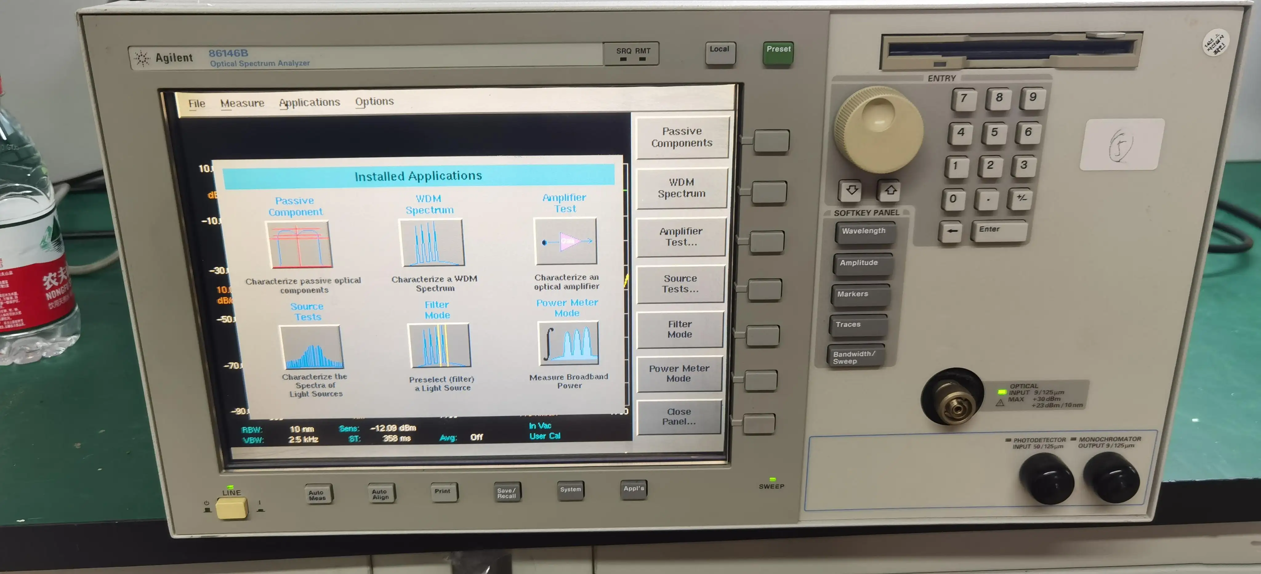Click the Save/Recall button

pos(507,492)
